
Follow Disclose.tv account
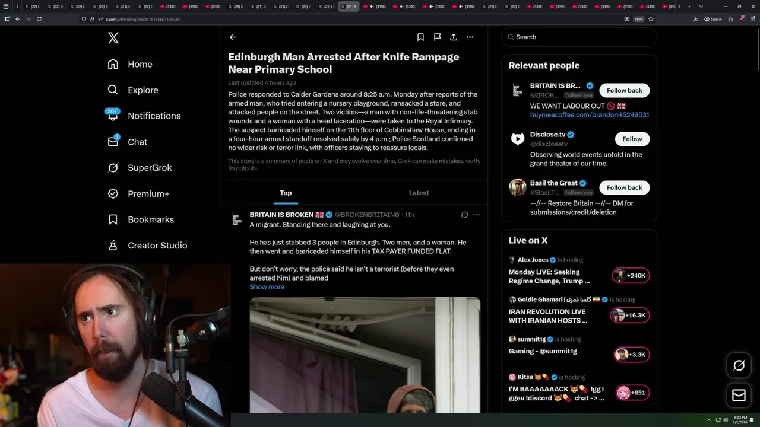pyautogui.click(x=632, y=139)
